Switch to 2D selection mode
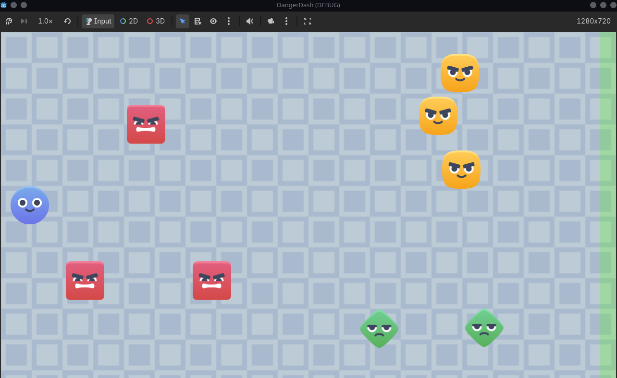This screenshot has width=617, height=378. (x=129, y=21)
